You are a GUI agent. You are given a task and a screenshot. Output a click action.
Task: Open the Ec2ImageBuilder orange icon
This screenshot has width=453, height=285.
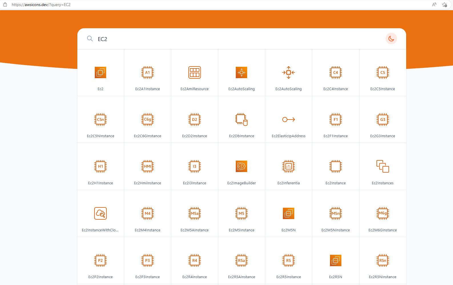click(x=241, y=166)
